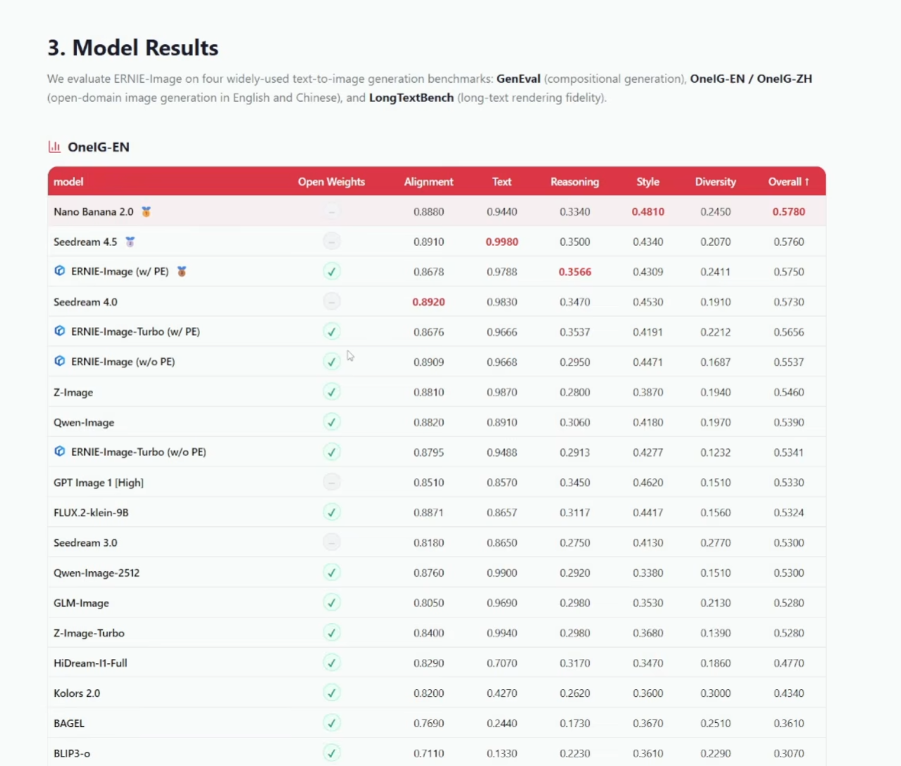Select the Z-Image model name
Viewport: 901px width, 766px height.
click(73, 392)
